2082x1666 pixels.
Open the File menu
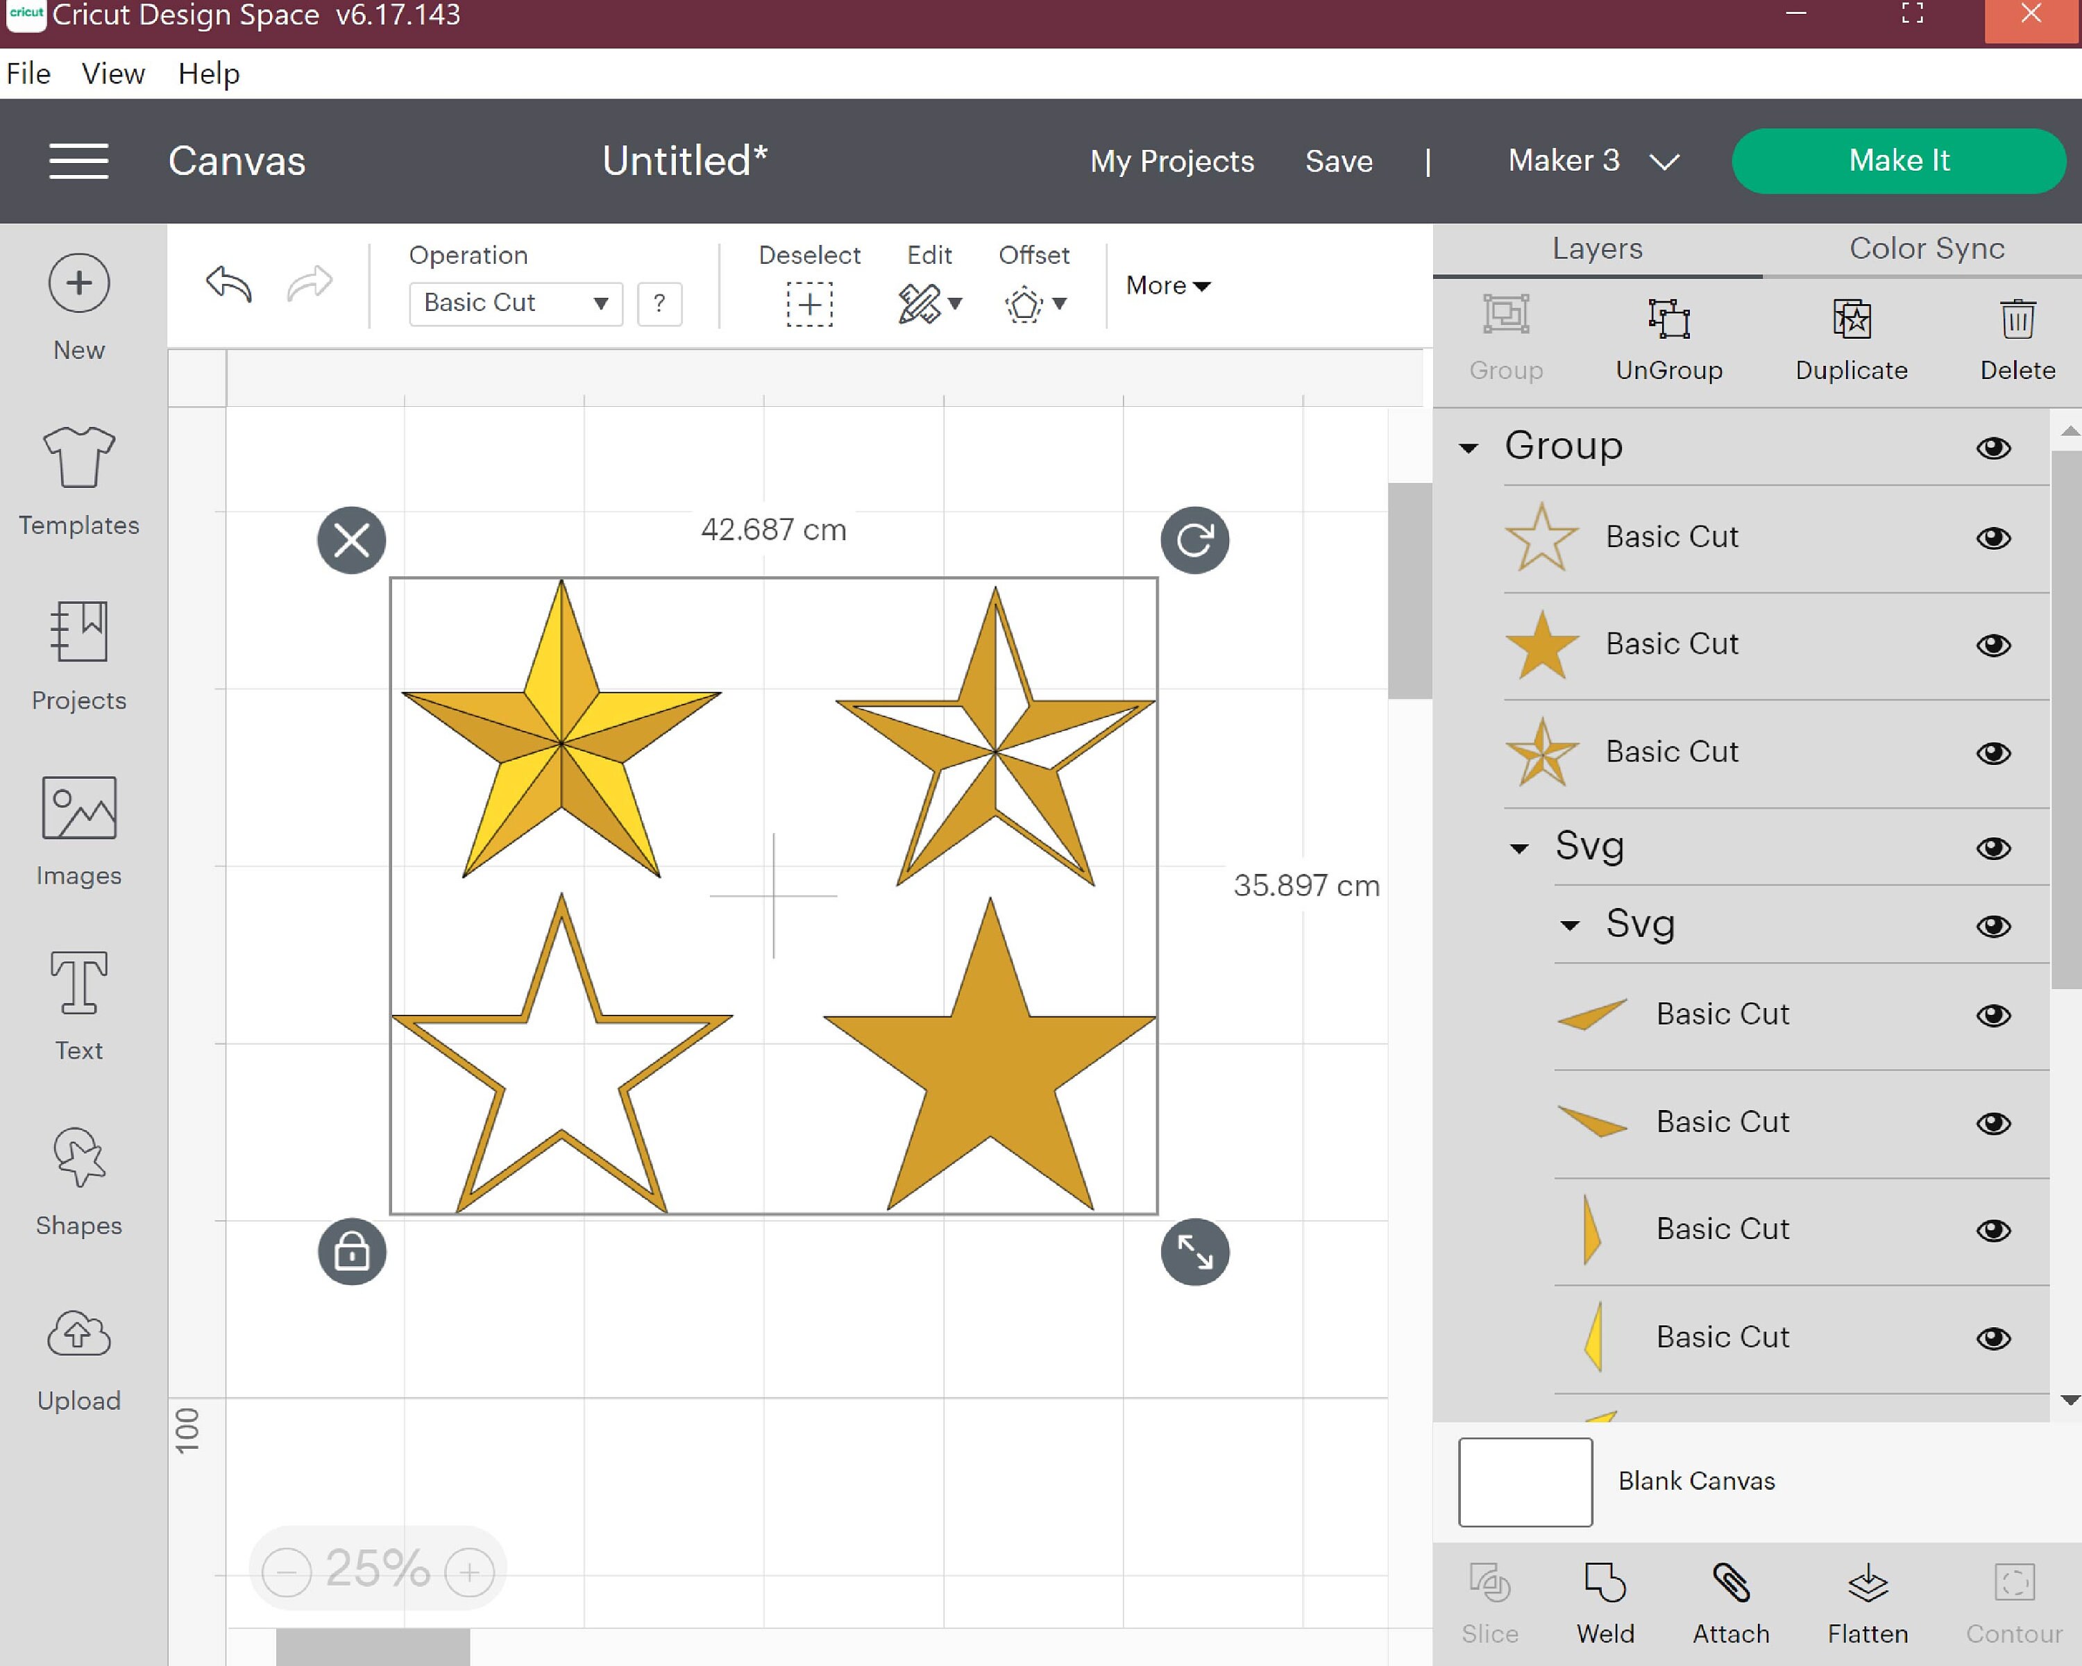(x=28, y=74)
